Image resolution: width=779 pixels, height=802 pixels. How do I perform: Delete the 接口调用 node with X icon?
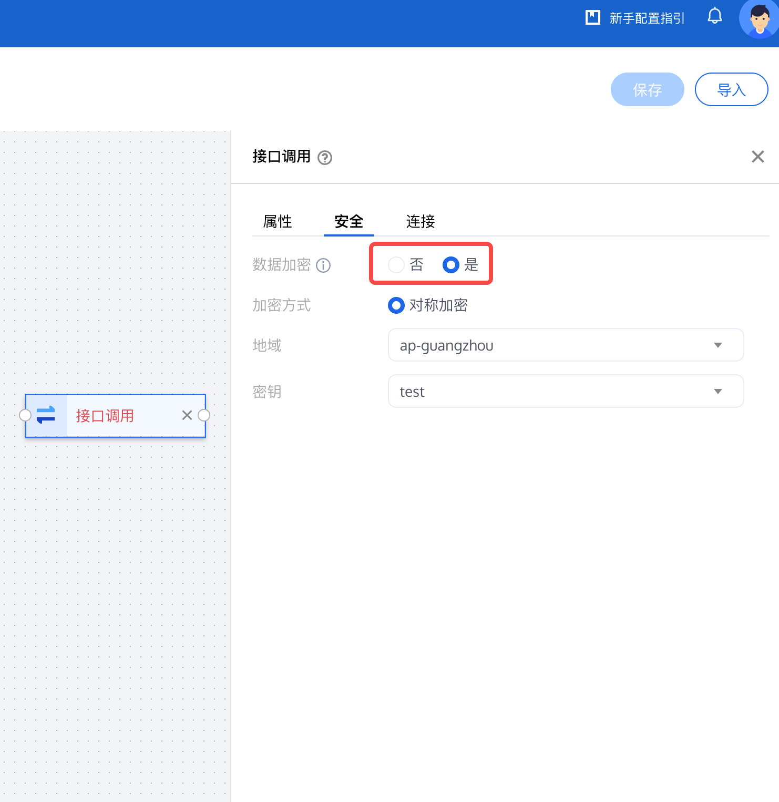(x=187, y=415)
